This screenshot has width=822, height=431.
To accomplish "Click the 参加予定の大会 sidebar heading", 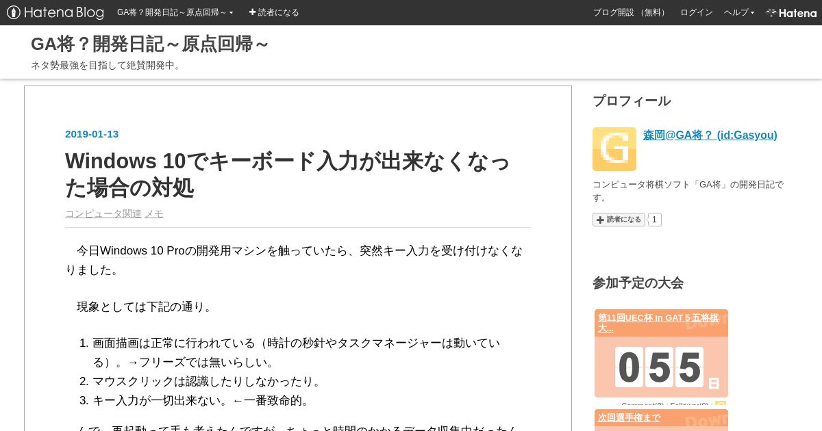I will pos(638,283).
